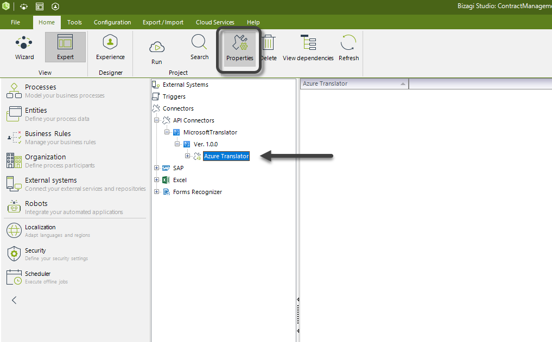Select Forms Recognizer connector item
The width and height of the screenshot is (552, 342).
pyautogui.click(x=198, y=192)
